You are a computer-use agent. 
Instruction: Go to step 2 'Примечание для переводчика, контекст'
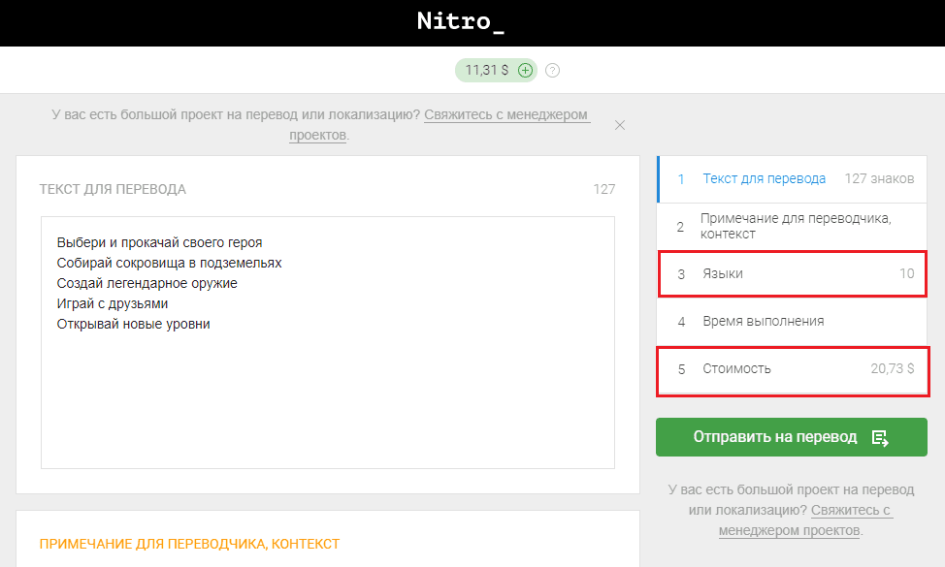point(795,226)
